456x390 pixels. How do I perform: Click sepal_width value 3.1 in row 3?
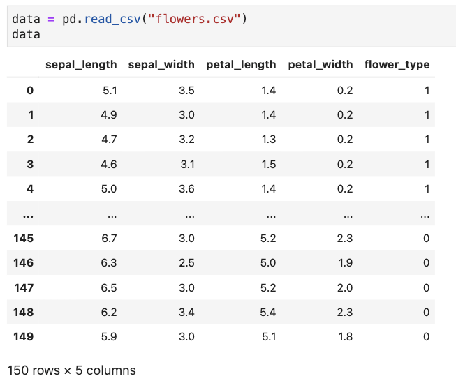click(x=188, y=164)
